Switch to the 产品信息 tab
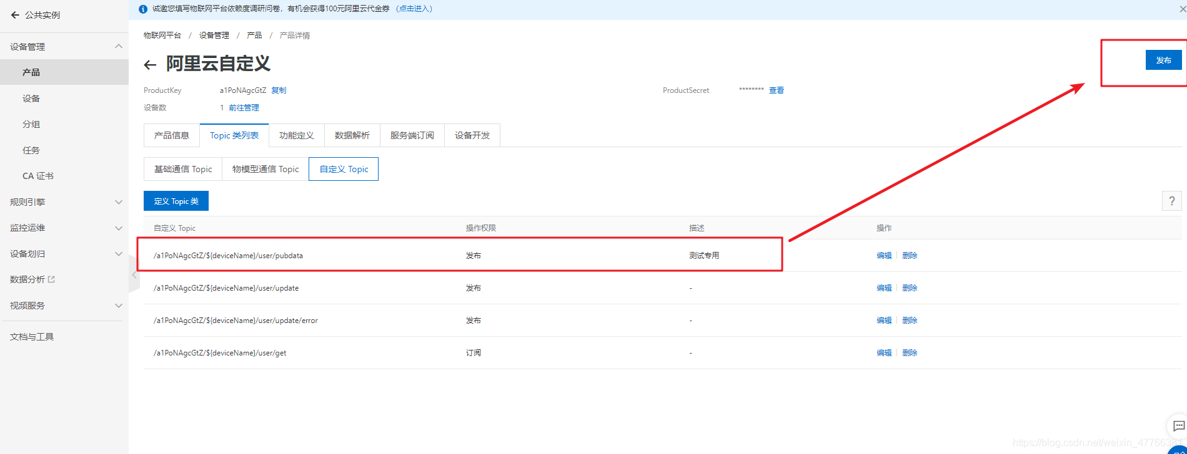This screenshot has height=454, width=1187. coord(172,135)
